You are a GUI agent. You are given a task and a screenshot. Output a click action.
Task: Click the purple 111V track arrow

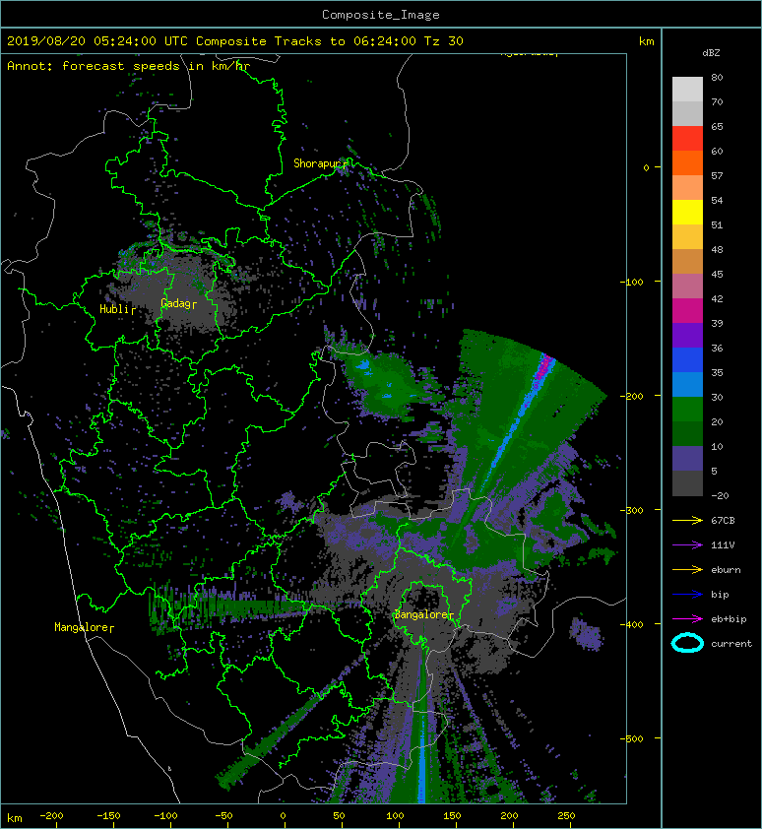click(687, 545)
